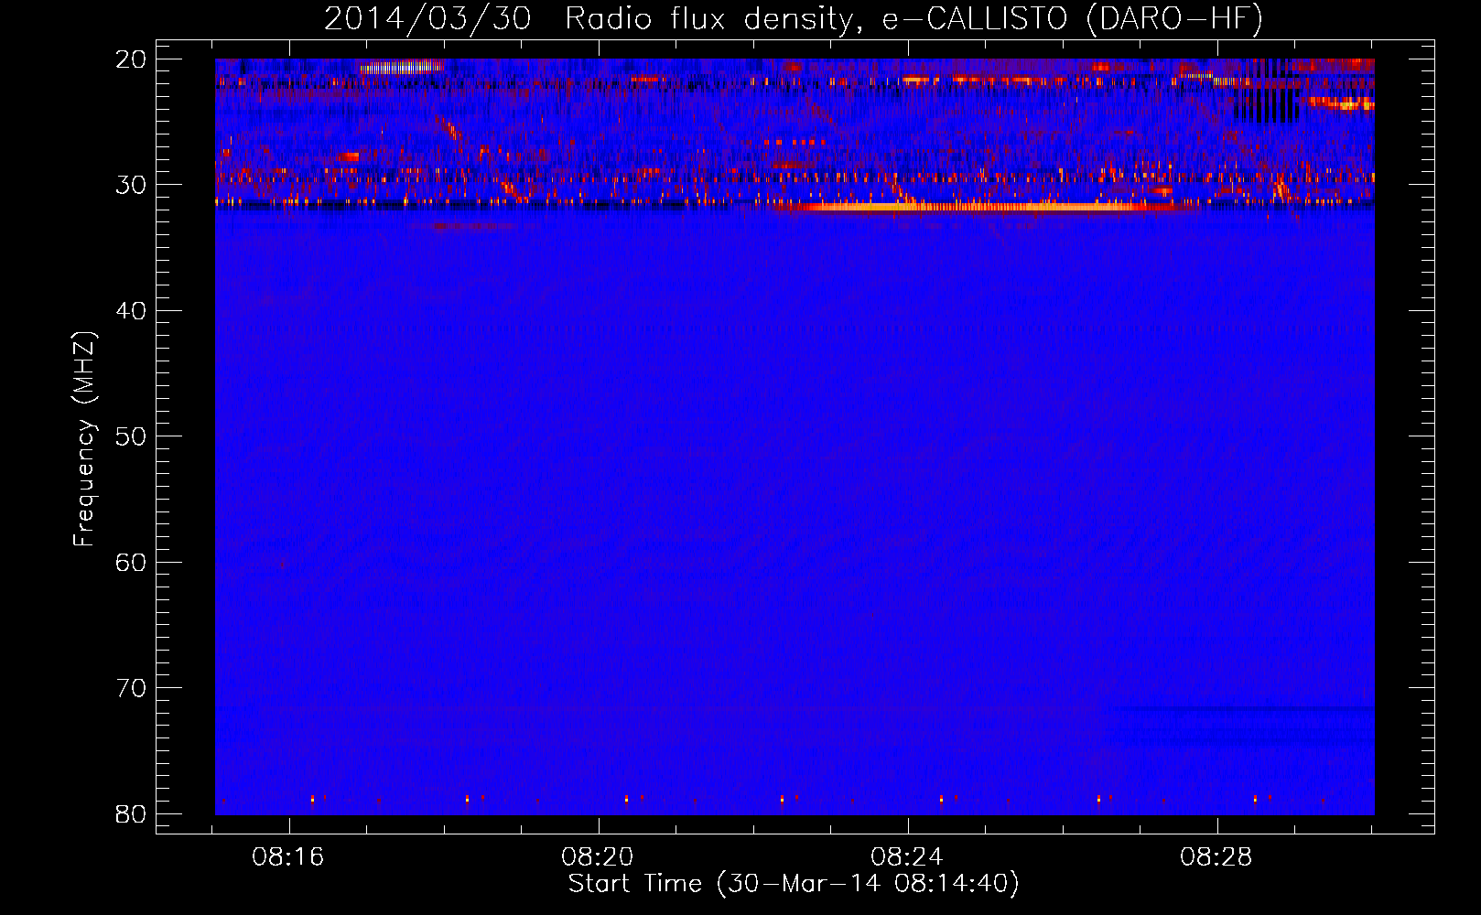Click the '80' frequency tick label
The width and height of the screenshot is (1481, 915).
pos(132,813)
